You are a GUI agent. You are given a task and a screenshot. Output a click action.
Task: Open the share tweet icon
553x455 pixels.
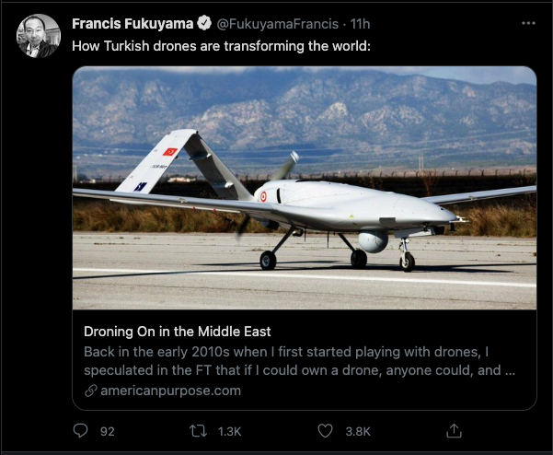coord(453,430)
